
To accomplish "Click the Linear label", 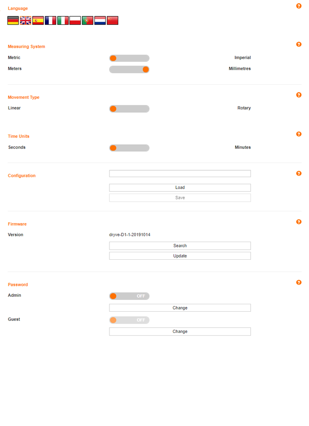I will point(14,108).
